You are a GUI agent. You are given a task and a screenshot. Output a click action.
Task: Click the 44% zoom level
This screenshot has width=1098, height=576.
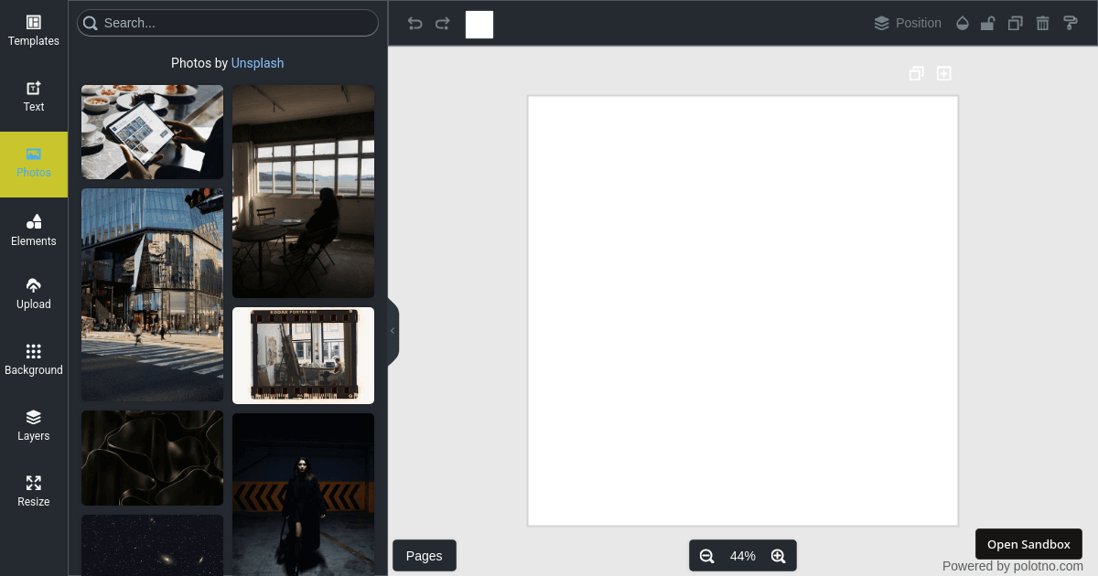[743, 556]
